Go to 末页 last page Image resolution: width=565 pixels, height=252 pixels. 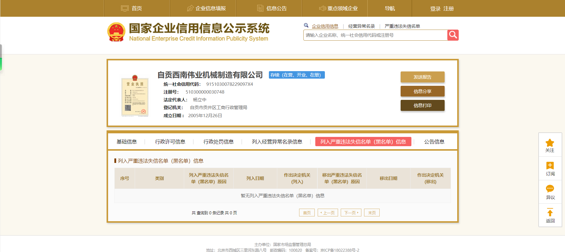click(x=372, y=213)
